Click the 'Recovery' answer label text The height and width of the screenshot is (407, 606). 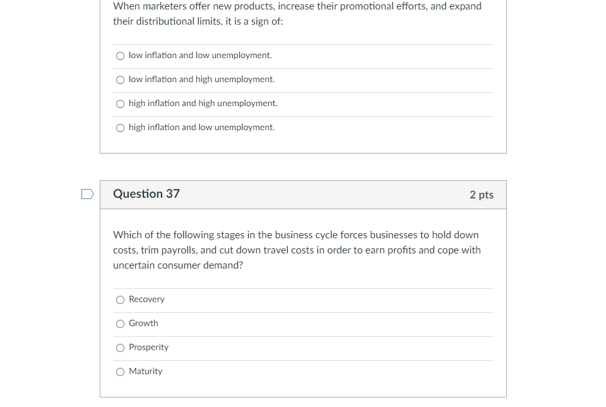tap(146, 299)
